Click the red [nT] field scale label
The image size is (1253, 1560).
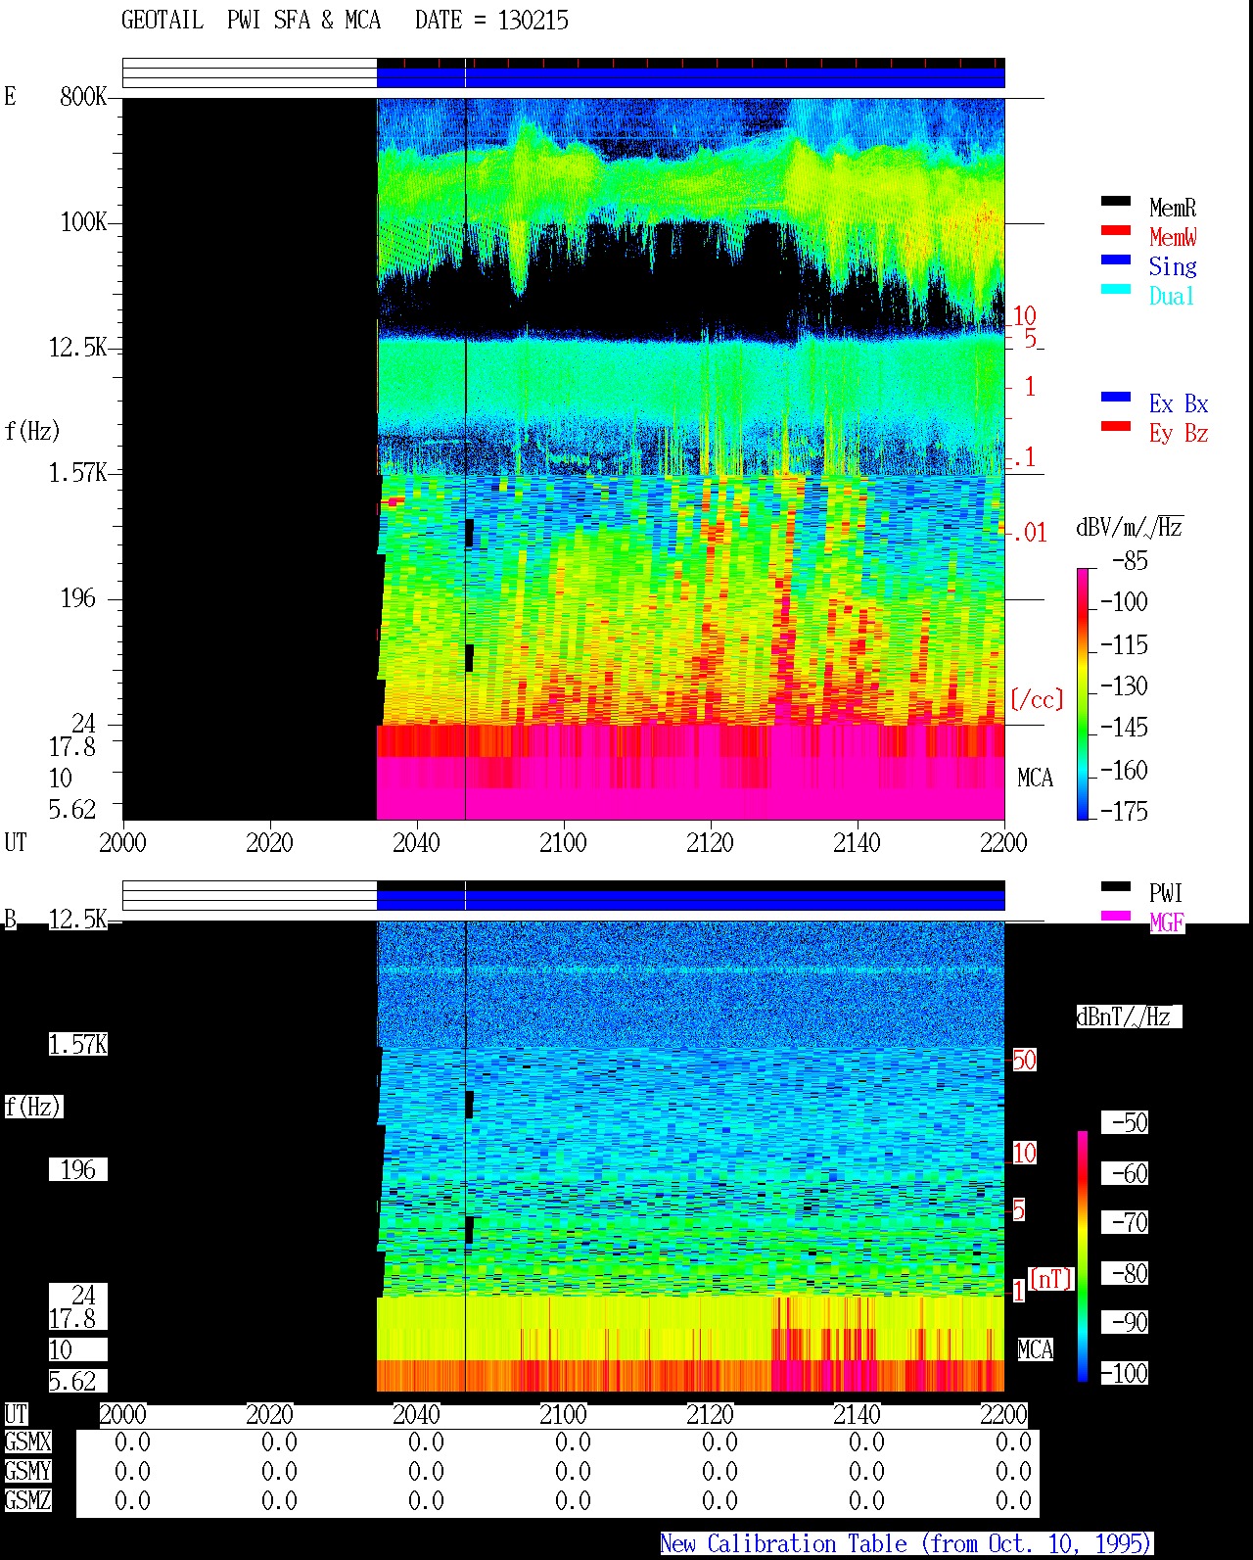pos(1051,1279)
